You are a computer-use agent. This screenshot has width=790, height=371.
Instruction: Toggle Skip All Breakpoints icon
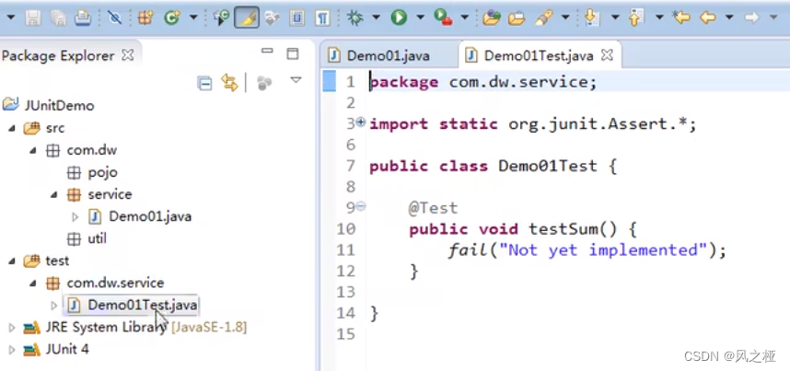[x=115, y=18]
